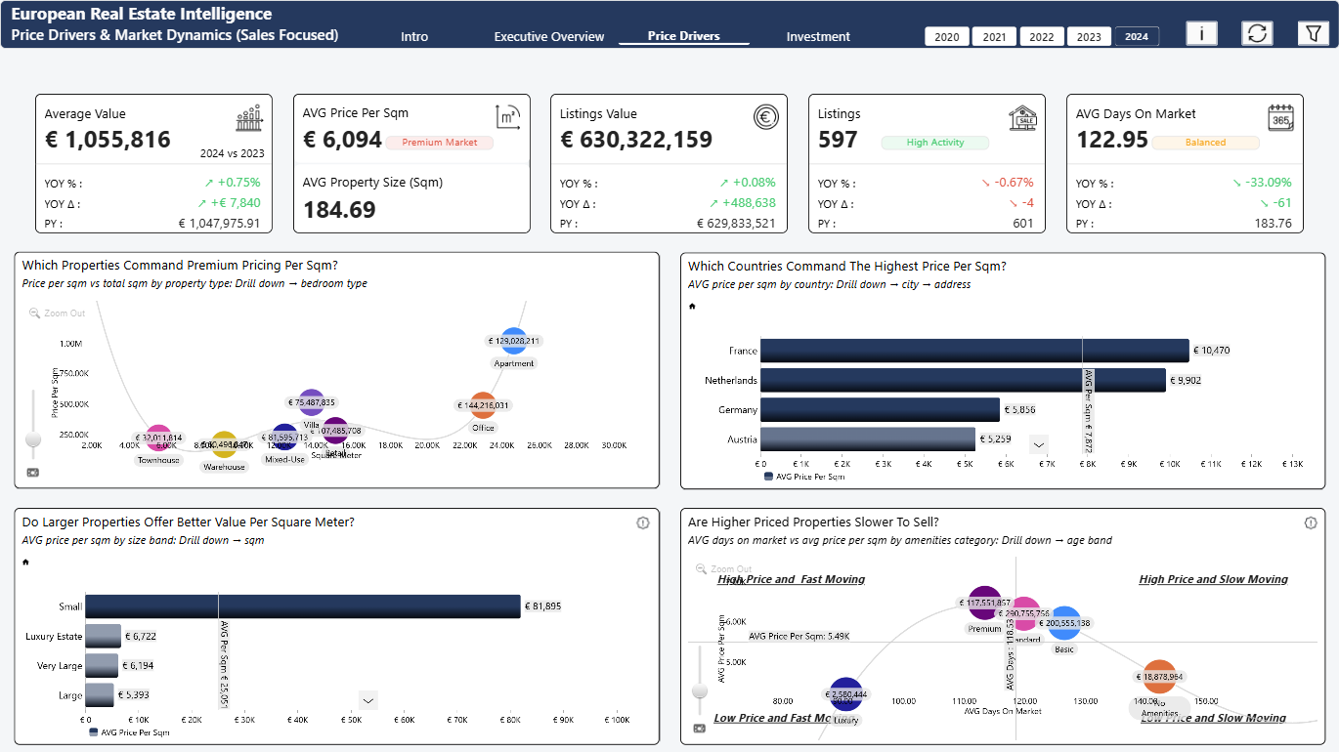This screenshot has height=752, width=1339.
Task: Toggle the 2024 year filter
Action: point(1137,37)
